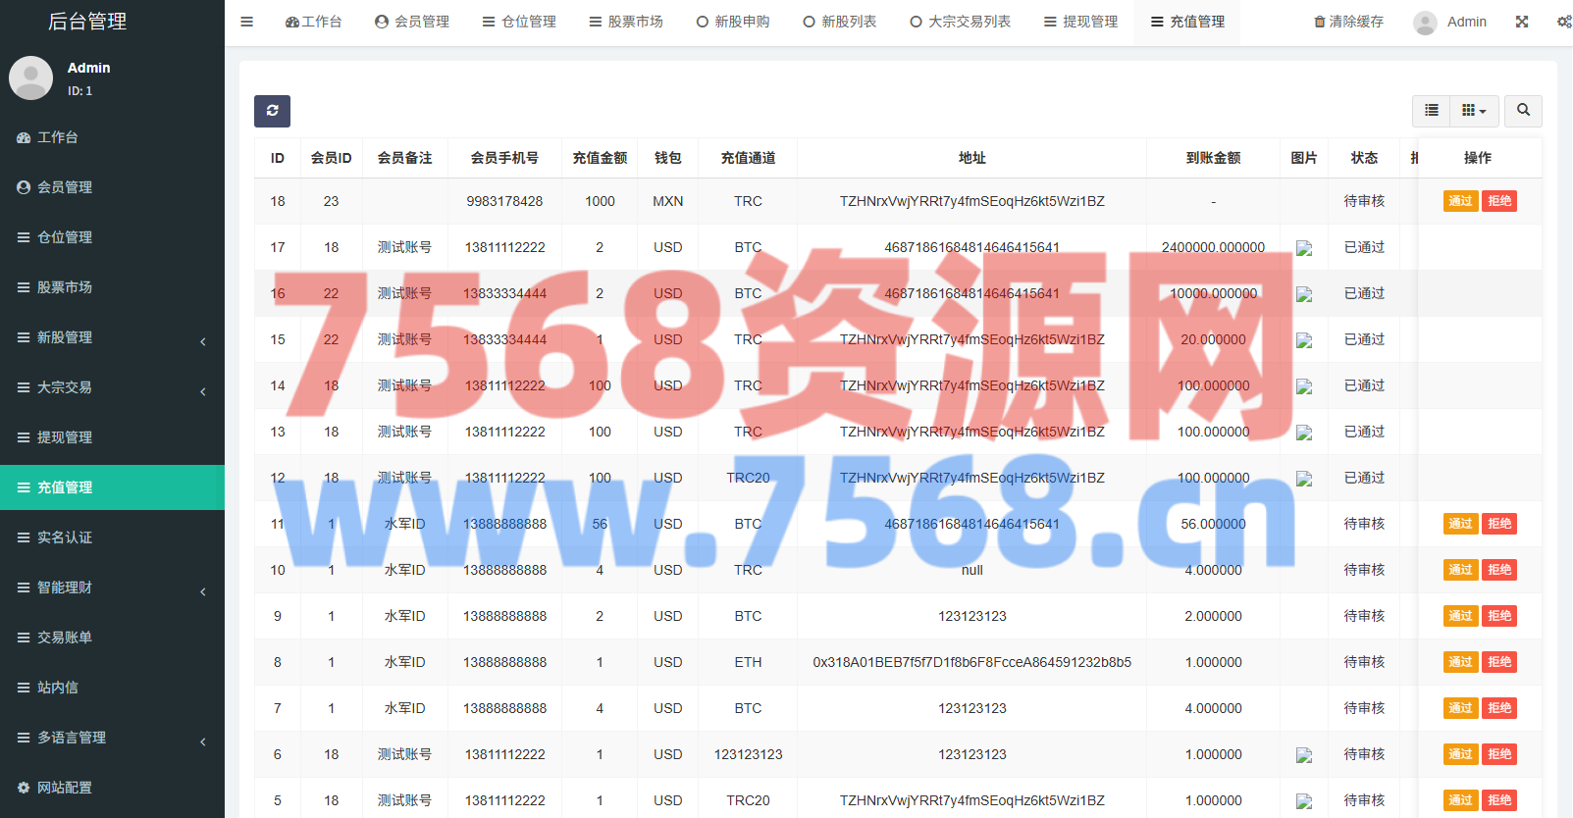
Task: Expand 新股管理 sidebar submenu
Action: [x=112, y=337]
